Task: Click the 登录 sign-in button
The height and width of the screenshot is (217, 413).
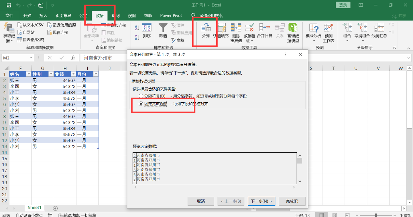Action: click(343, 5)
